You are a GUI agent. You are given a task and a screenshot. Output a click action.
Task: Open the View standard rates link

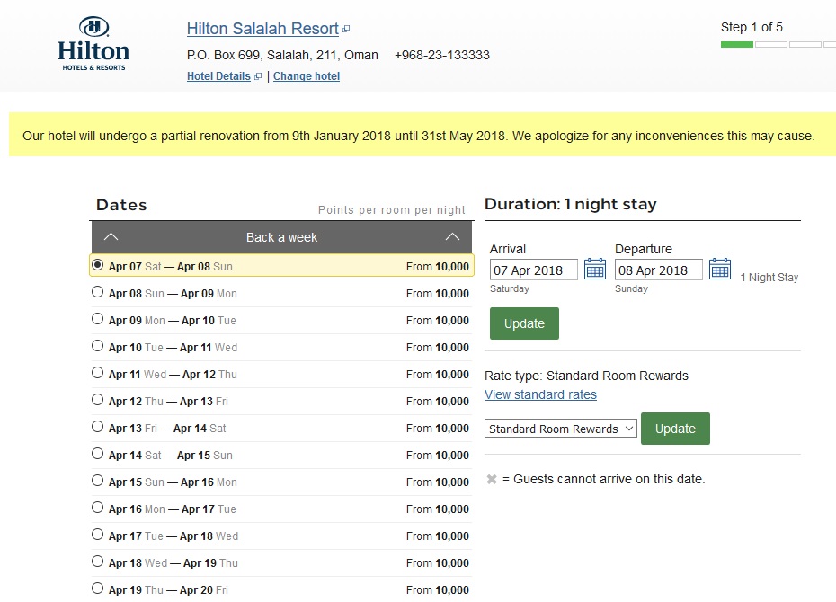[540, 394]
